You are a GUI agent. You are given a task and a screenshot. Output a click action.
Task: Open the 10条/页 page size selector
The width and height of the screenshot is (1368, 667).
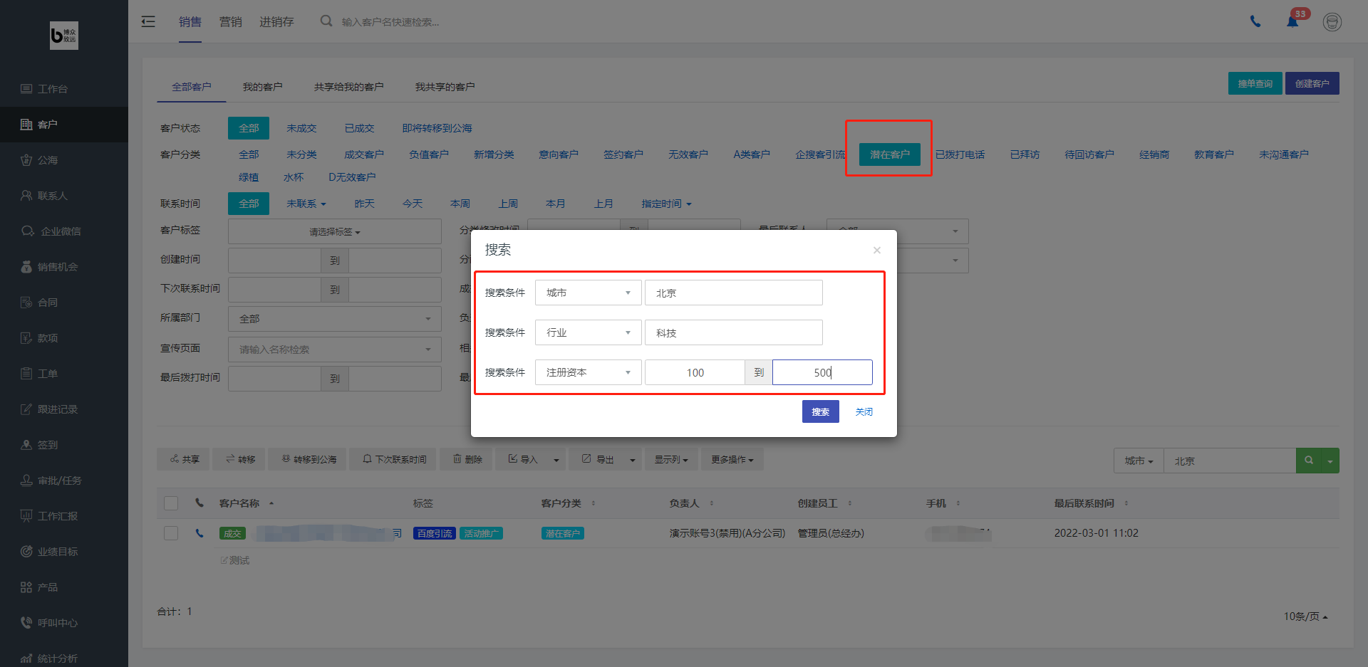(1305, 616)
